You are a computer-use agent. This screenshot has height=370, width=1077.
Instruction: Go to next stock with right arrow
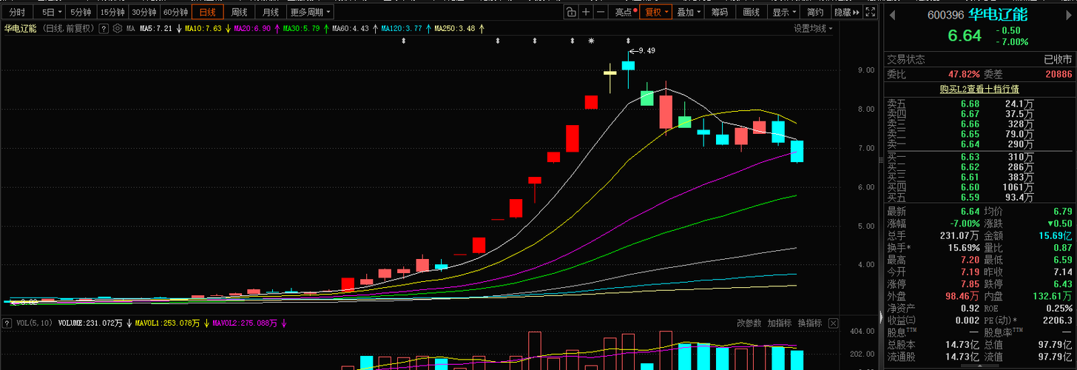tap(1070, 15)
